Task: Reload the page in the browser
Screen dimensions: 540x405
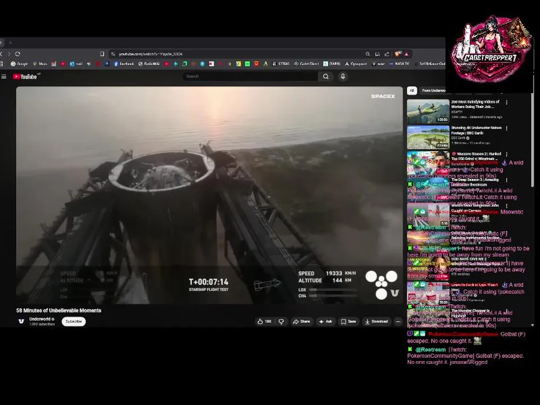Action: [17, 54]
